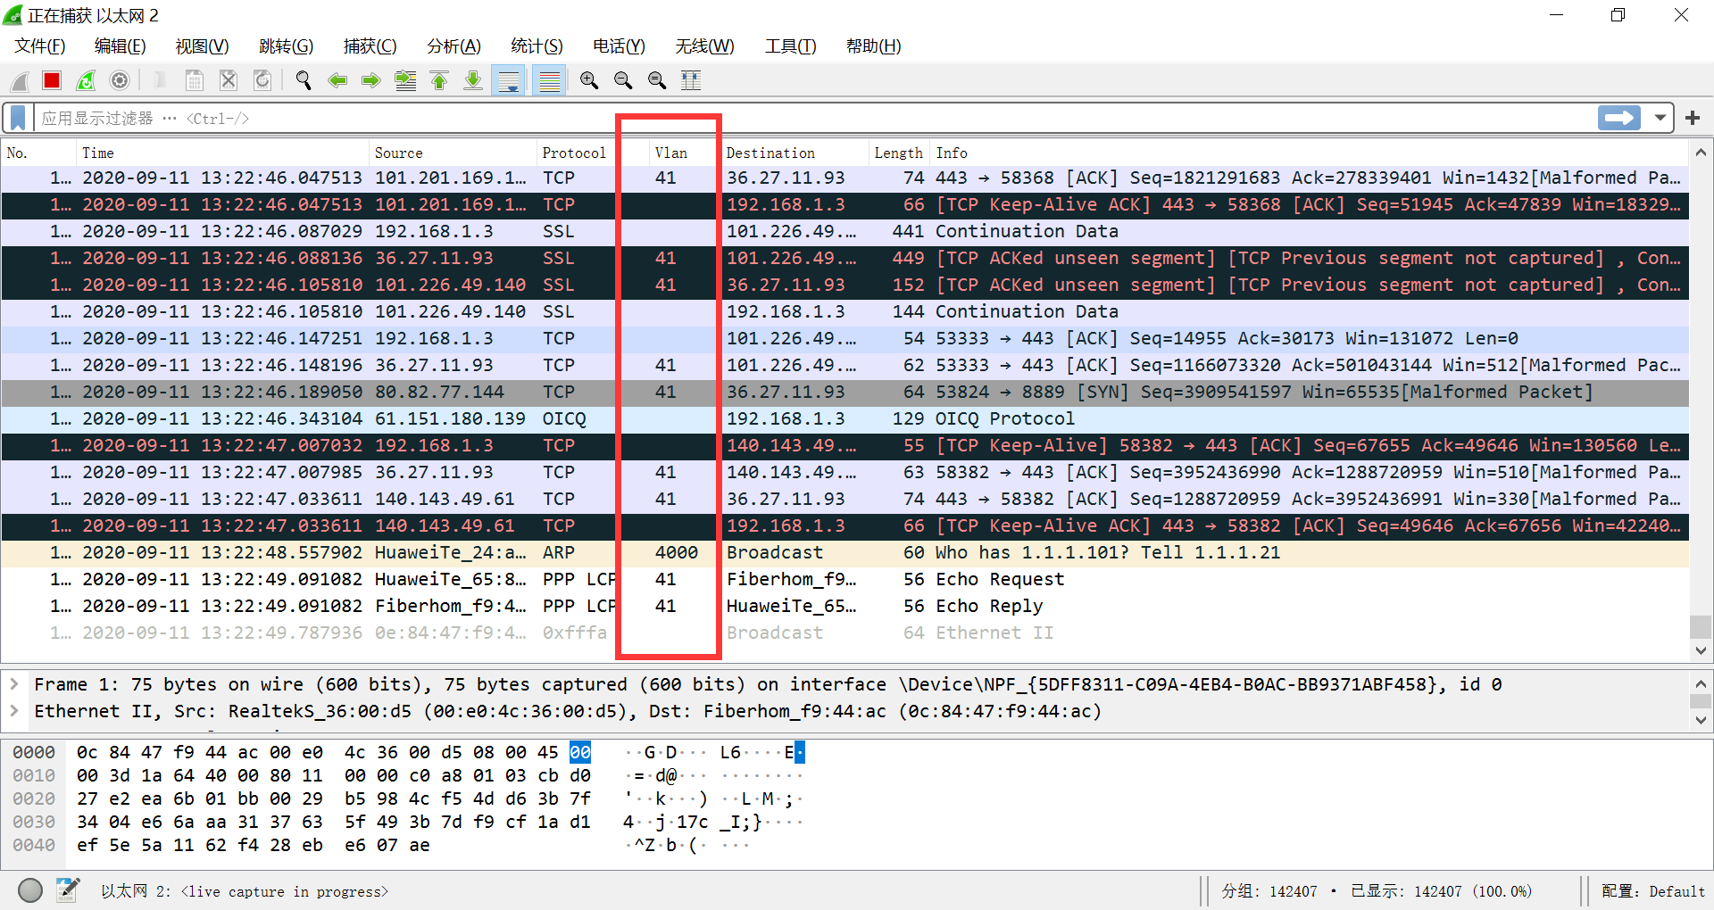1714x910 pixels.
Task: Go to the previous packet with green arrow
Action: [337, 80]
